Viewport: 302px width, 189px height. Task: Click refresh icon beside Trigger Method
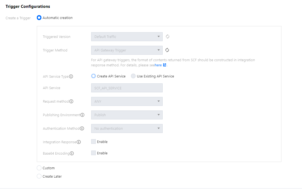pos(167,50)
